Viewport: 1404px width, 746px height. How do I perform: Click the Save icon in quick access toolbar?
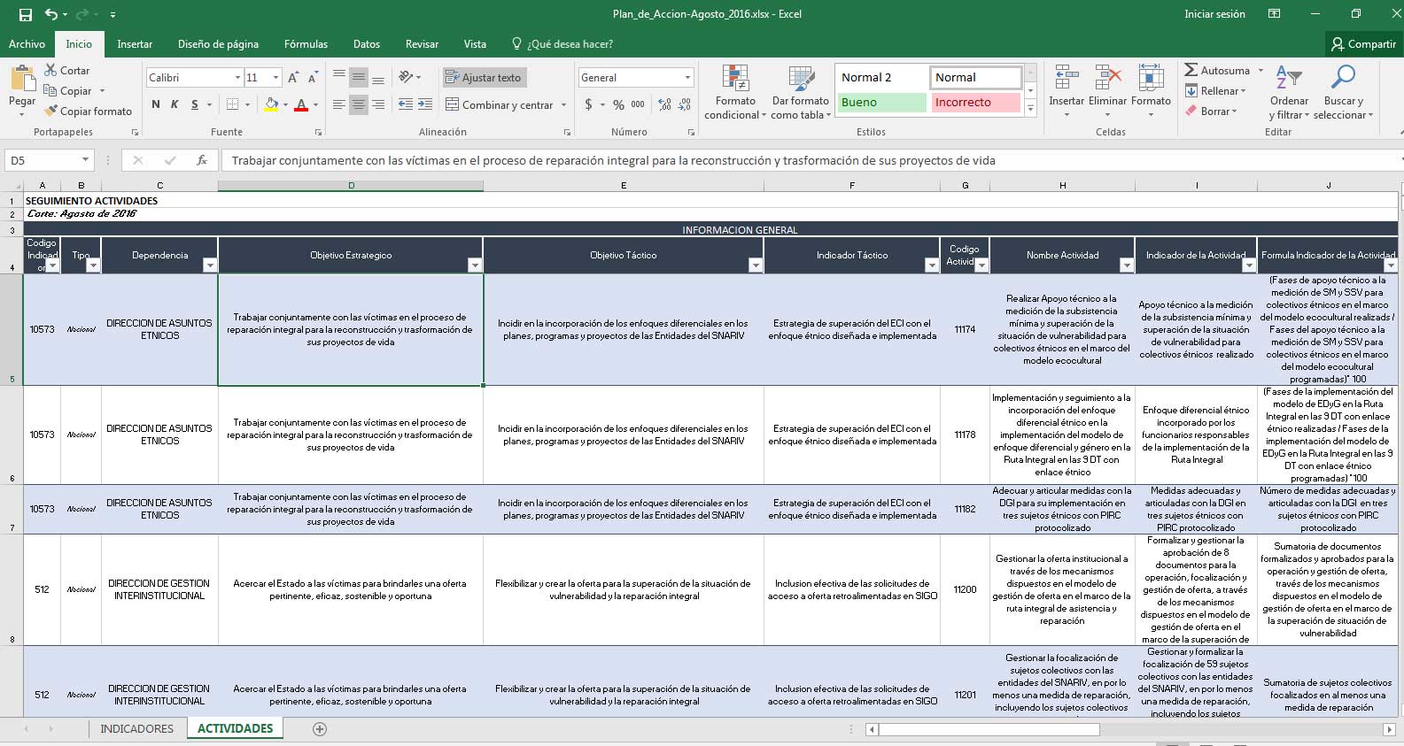pos(25,14)
